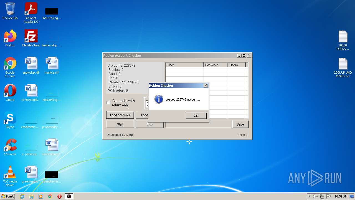Select the lawdevelop... desktop file

(52, 40)
